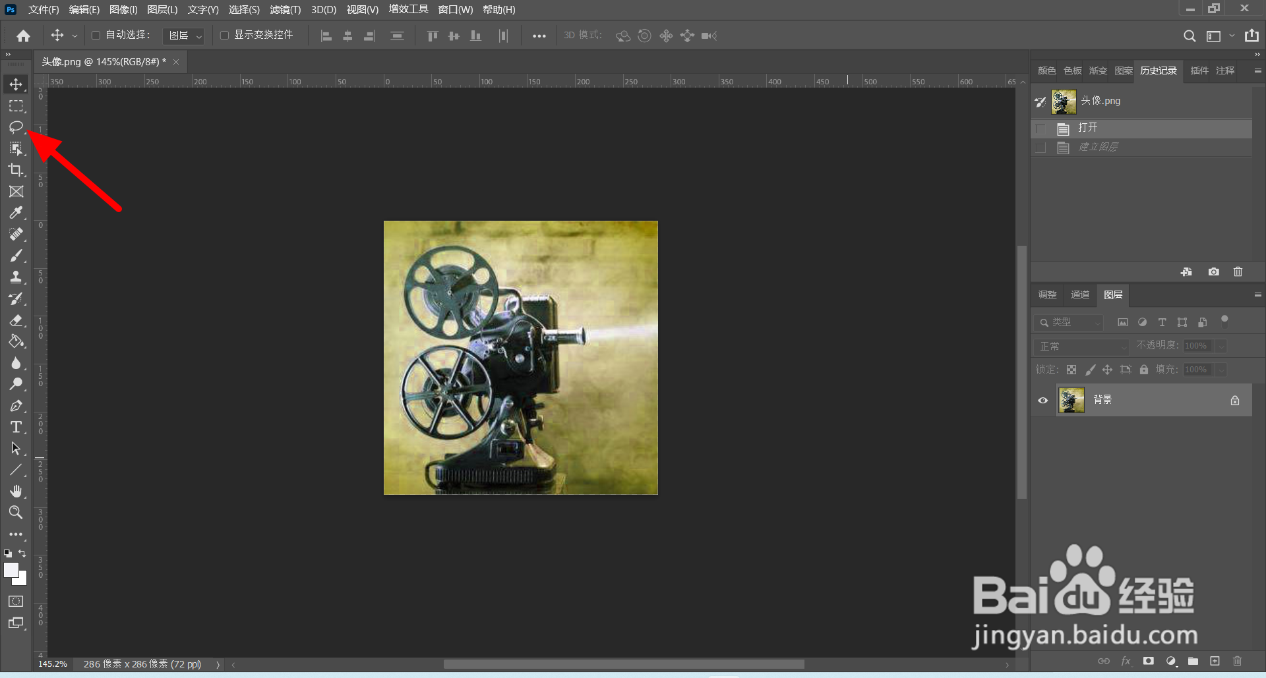
Task: Open the blend mode 正常 dropdown
Action: coord(1081,346)
